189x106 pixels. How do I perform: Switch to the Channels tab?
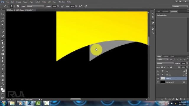pos(165,56)
